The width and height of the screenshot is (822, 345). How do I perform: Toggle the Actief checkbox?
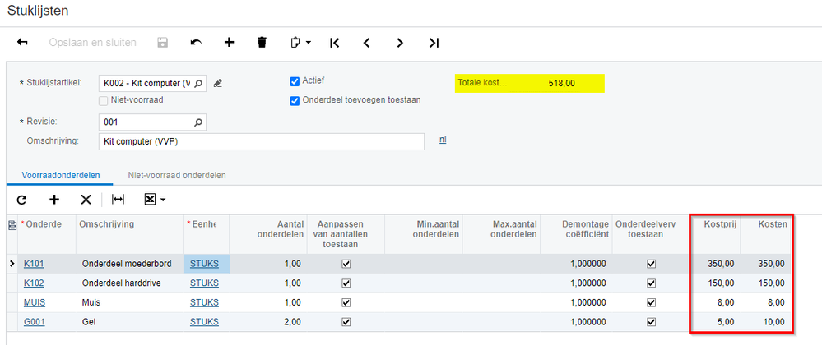pyautogui.click(x=295, y=81)
